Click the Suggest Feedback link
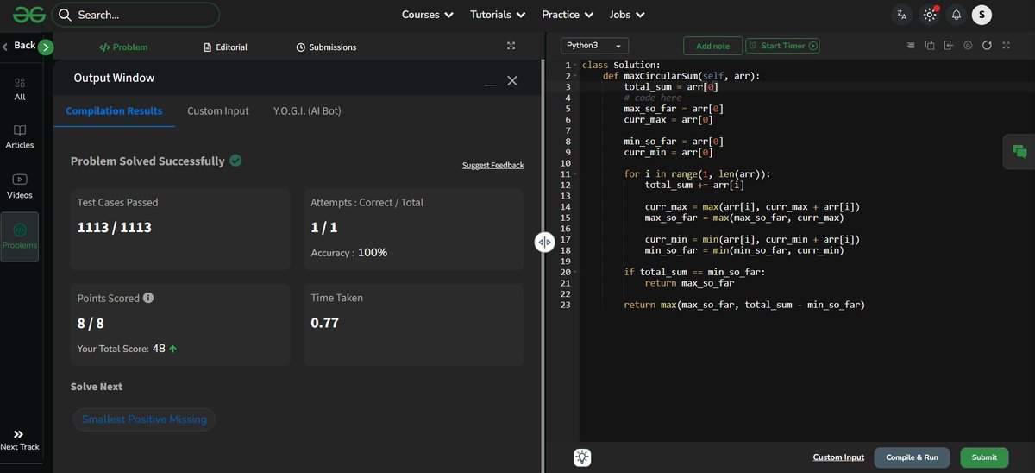1035x473 pixels. pyautogui.click(x=492, y=165)
